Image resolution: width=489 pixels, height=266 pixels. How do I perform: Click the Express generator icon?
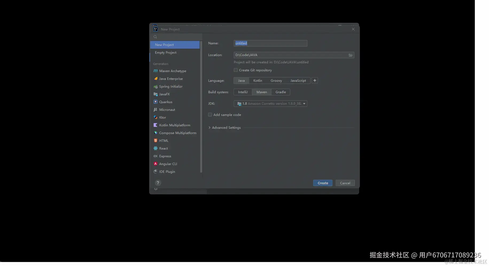(156, 156)
